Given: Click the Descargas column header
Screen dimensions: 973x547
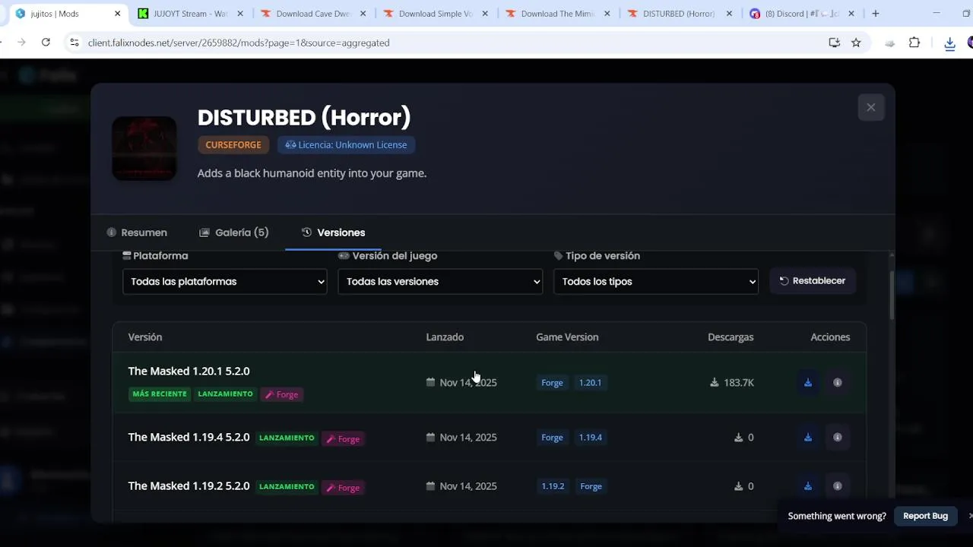Looking at the screenshot, I should (731, 337).
